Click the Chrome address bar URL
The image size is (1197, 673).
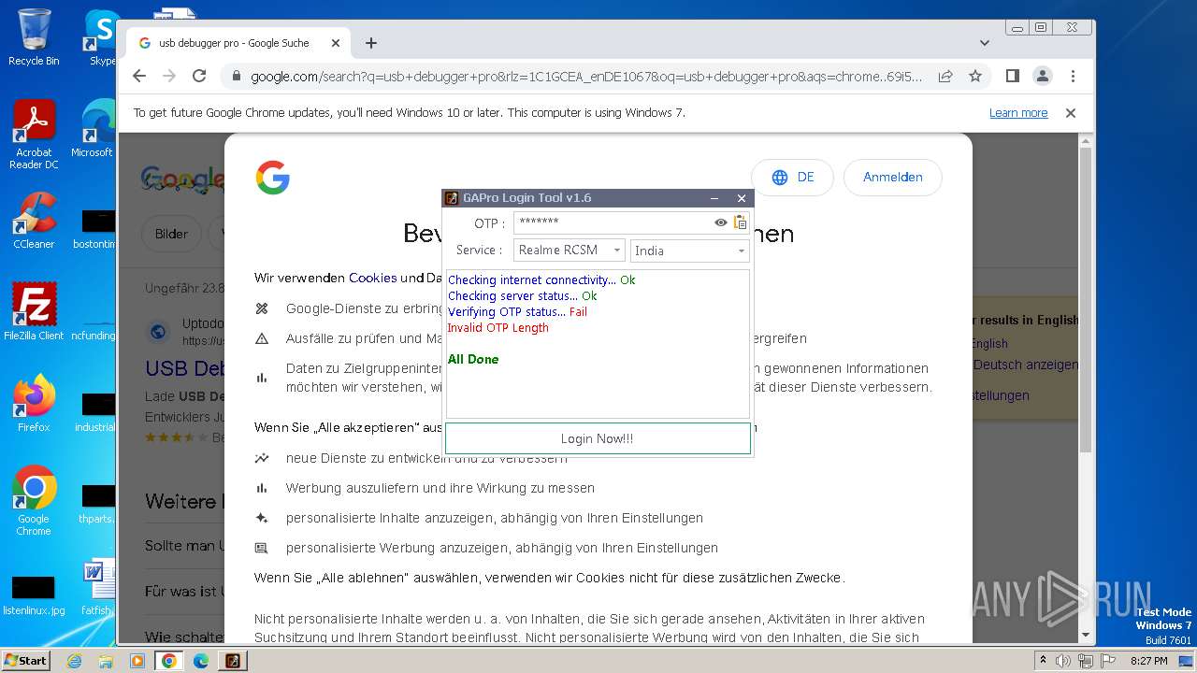point(586,77)
